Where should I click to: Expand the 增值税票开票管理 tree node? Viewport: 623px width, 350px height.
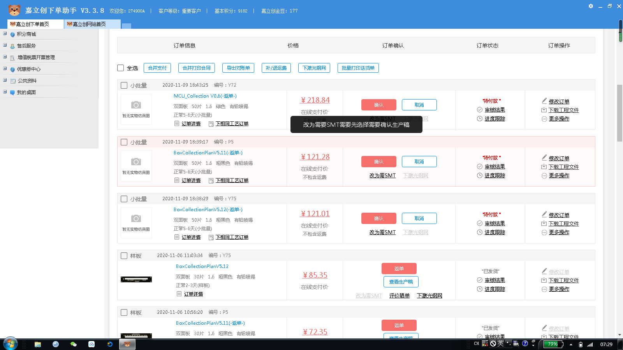[5, 57]
